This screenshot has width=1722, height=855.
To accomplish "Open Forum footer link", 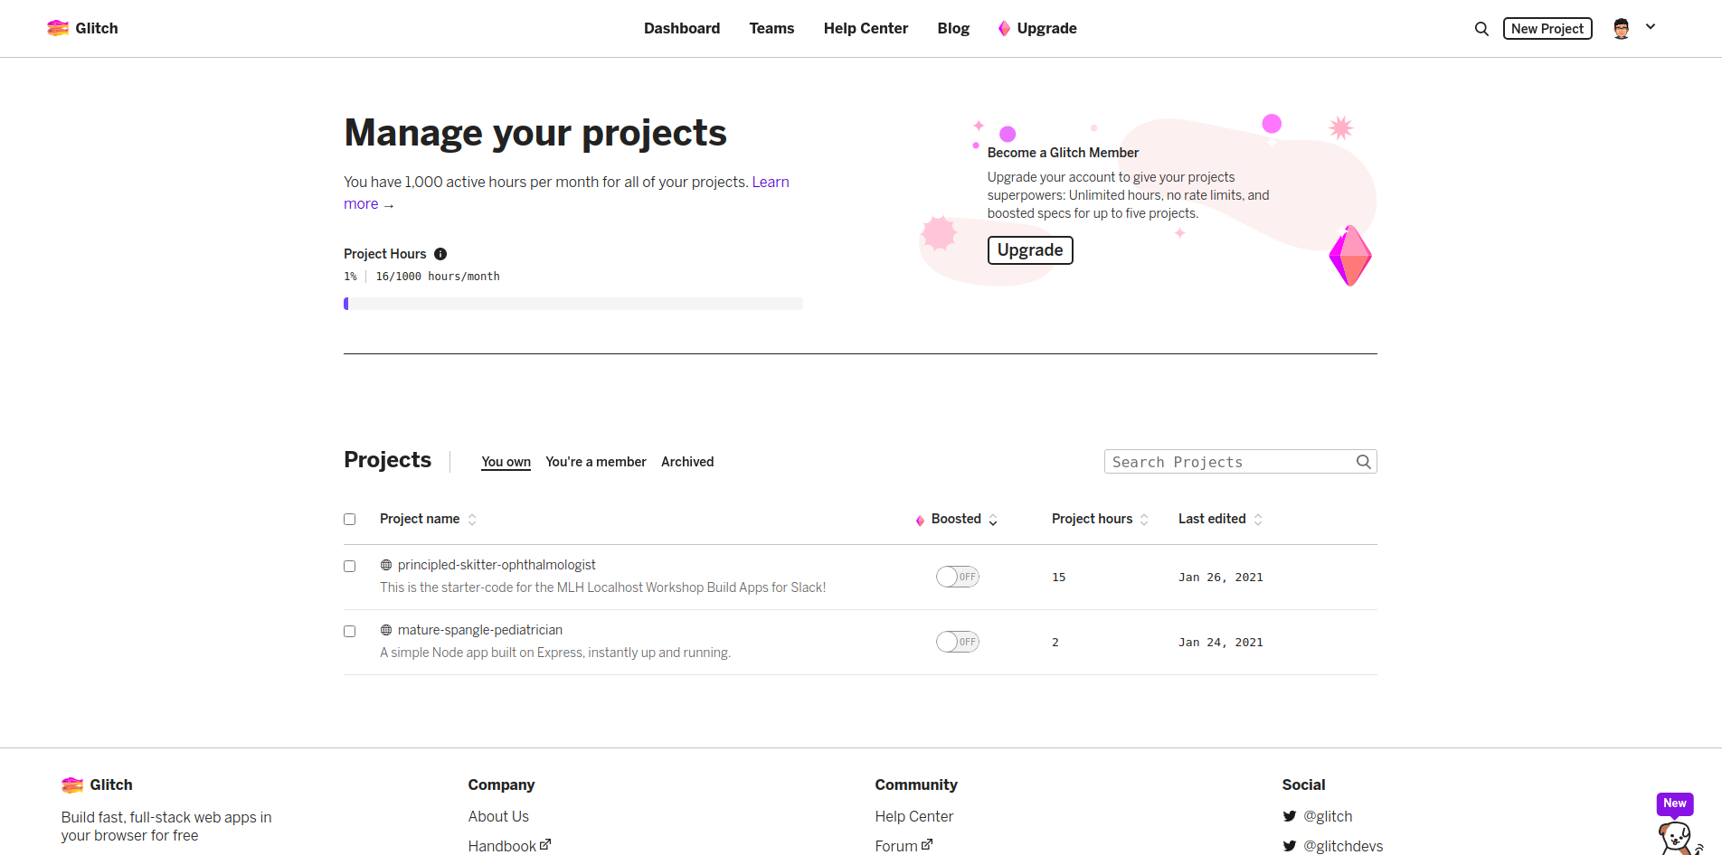I will pos(896,846).
